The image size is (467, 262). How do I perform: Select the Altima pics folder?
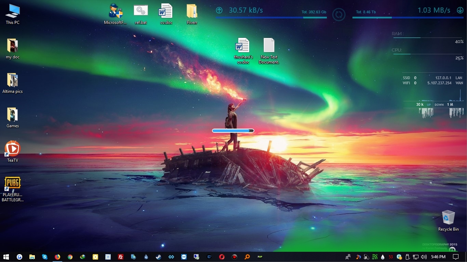click(13, 83)
